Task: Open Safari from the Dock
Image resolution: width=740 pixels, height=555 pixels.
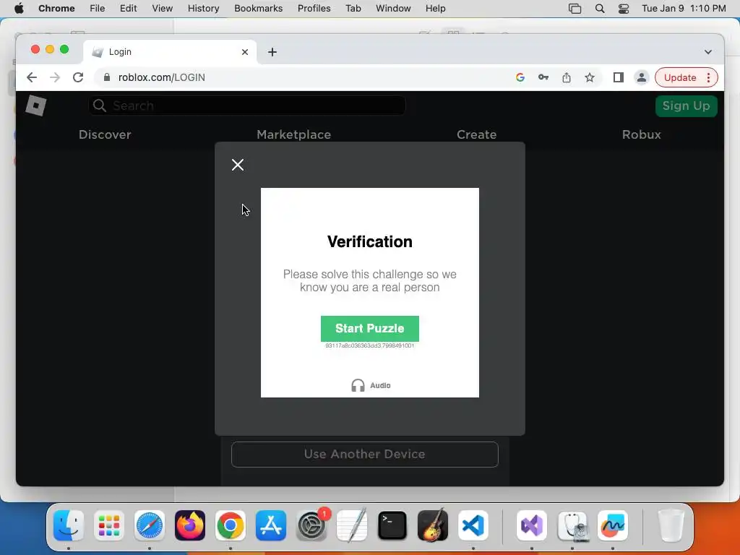Action: [x=150, y=525]
